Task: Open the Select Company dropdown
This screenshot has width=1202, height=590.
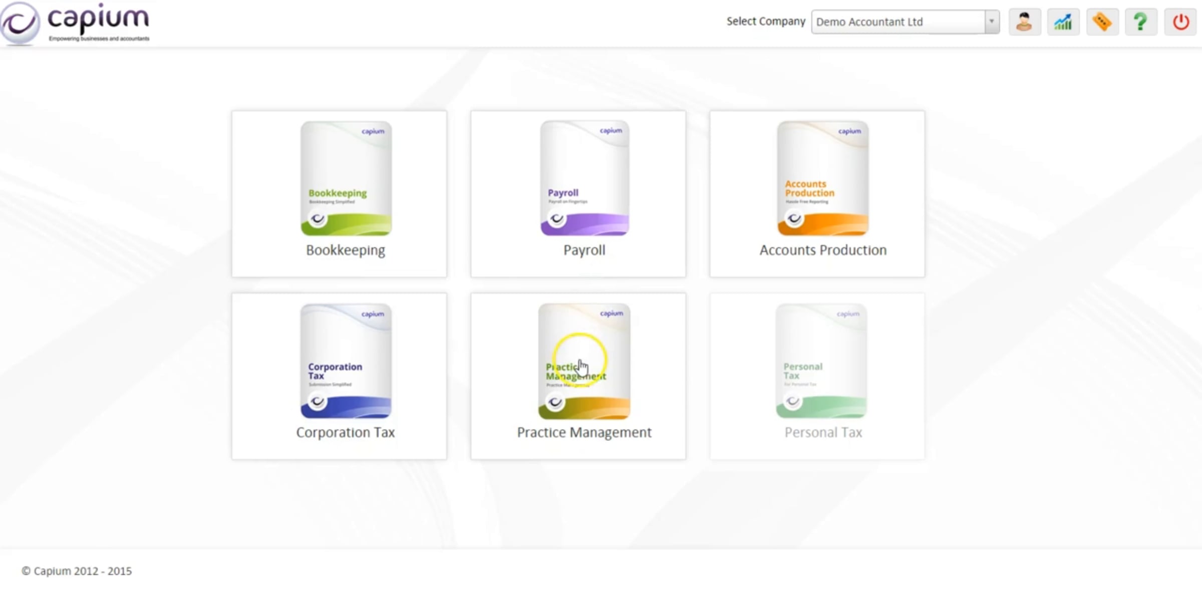Action: (905, 22)
